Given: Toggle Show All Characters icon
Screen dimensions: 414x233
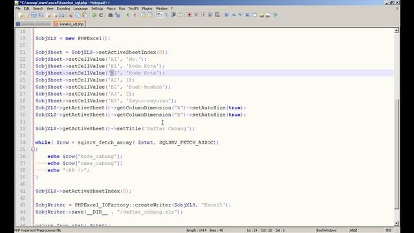Looking at the screenshot, I should pos(166,15).
